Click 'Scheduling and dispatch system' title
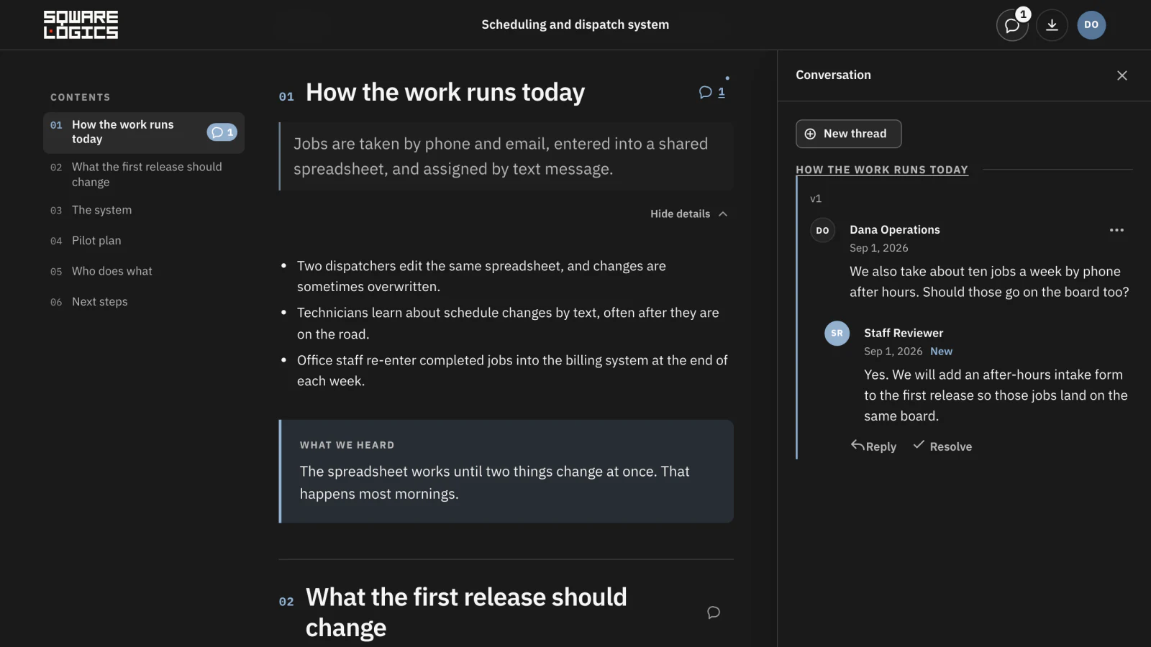Screen dimensions: 1151x647 [575, 24]
